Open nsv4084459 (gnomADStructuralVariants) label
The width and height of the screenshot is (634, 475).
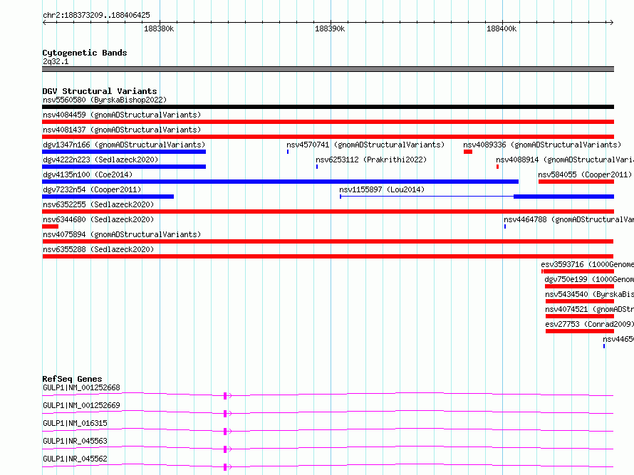click(x=122, y=115)
